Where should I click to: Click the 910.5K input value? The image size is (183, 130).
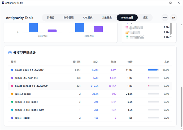[95, 86]
